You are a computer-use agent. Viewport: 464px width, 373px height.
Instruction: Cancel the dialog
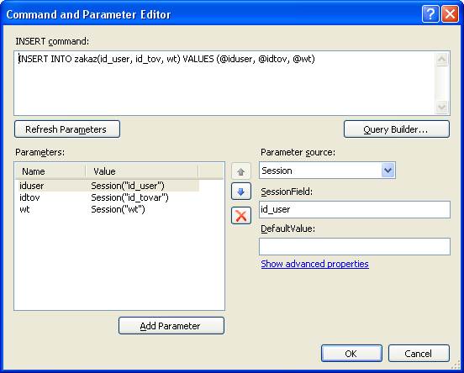click(419, 353)
